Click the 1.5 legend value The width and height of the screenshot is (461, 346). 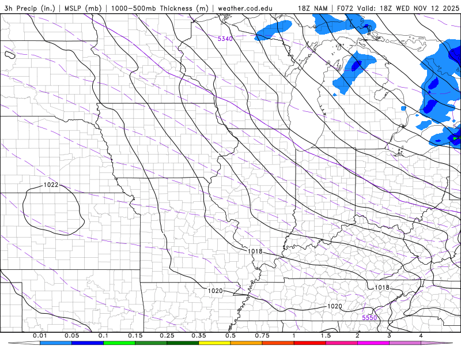coord(326,336)
